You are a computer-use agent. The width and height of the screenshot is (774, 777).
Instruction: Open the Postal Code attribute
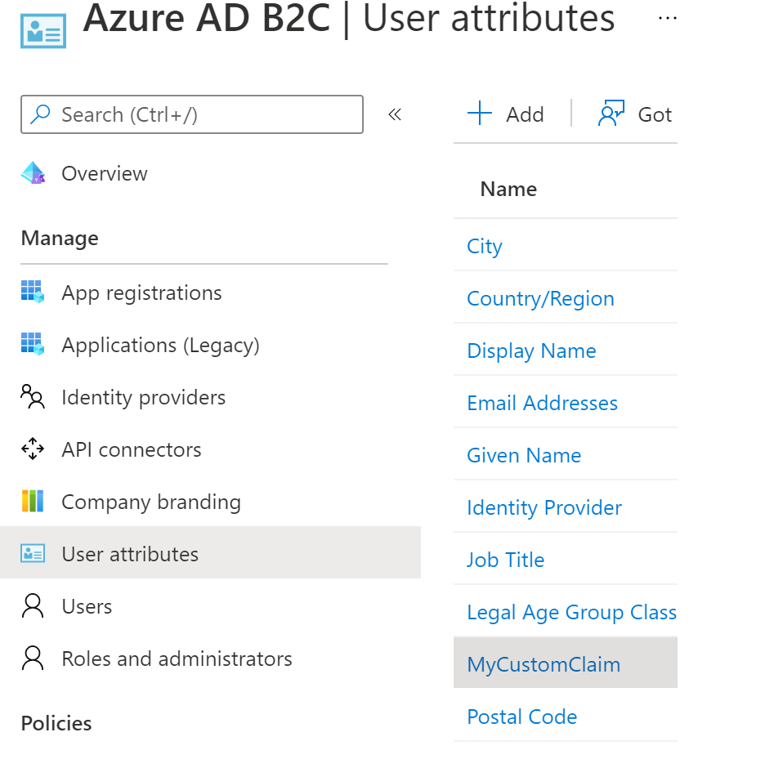521,717
